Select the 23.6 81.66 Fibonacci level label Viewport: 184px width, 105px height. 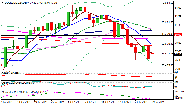click(167, 22)
